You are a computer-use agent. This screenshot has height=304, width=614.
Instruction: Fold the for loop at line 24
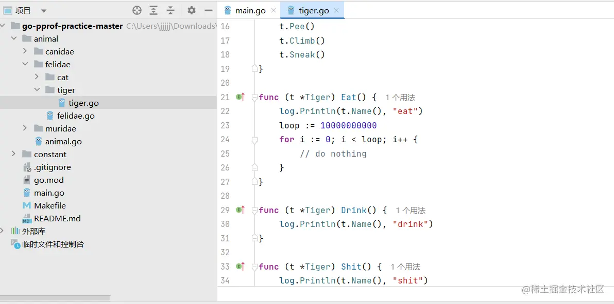254,140
